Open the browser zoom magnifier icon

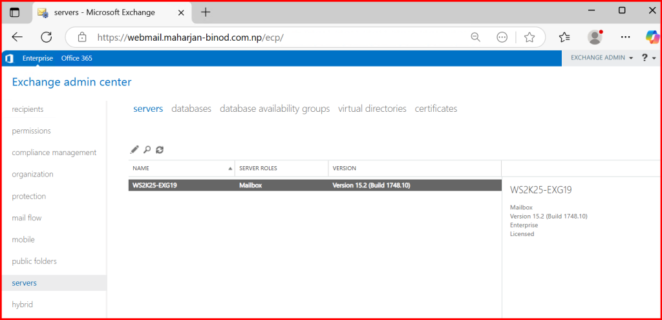pos(476,37)
